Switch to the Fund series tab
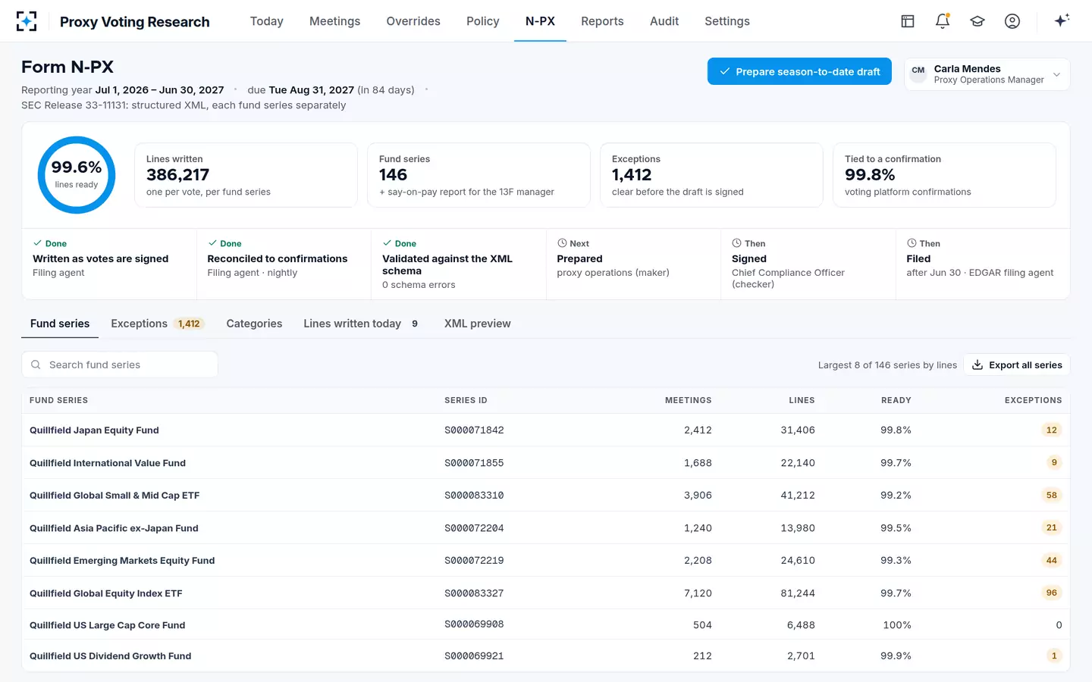This screenshot has height=682, width=1092. 60,324
